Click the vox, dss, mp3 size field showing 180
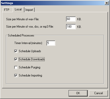This screenshot has height=99, width=110. pyautogui.click(x=71, y=27)
